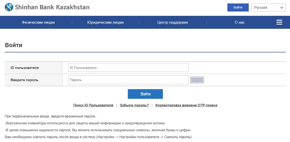
Task: Click the chevron arrow of language selector
Action: (282, 8)
